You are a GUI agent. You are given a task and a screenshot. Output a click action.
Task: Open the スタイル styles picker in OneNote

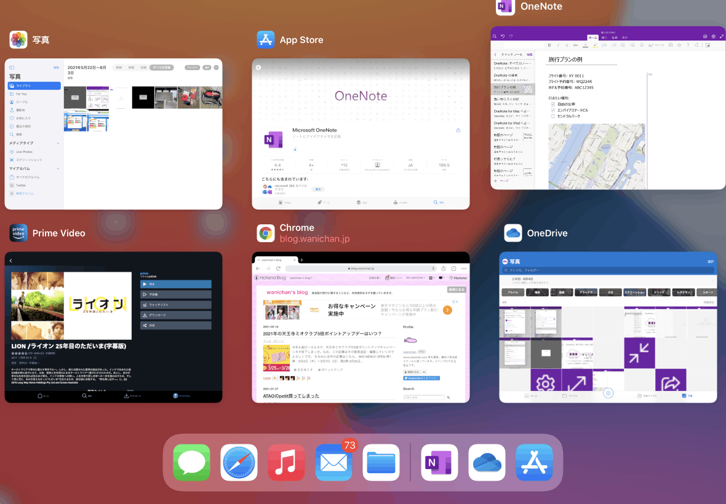click(658, 45)
